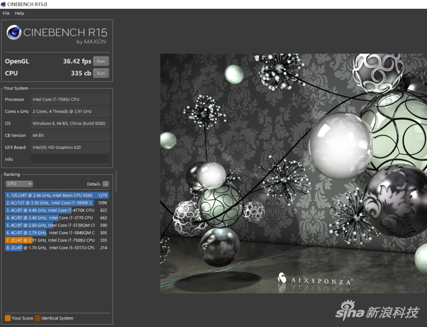Toggle the ranking Details arrow button
427x327 pixels.
click(x=106, y=184)
